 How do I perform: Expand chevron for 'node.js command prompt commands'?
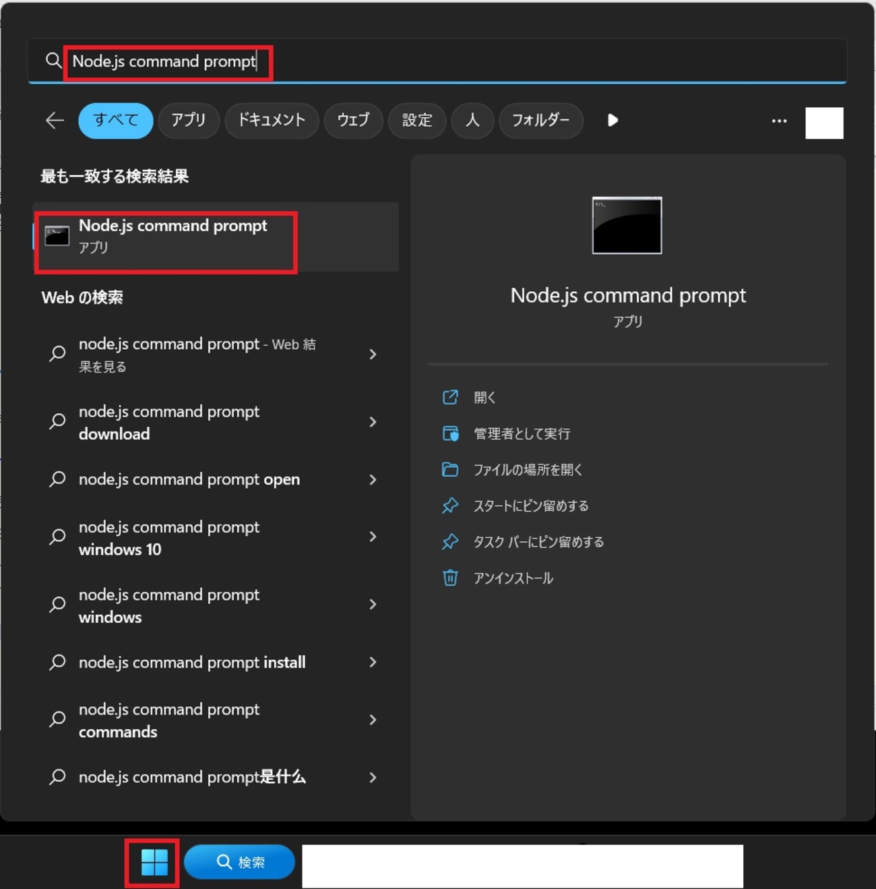[x=373, y=720]
